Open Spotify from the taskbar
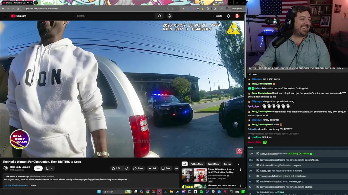 click(x=201, y=192)
